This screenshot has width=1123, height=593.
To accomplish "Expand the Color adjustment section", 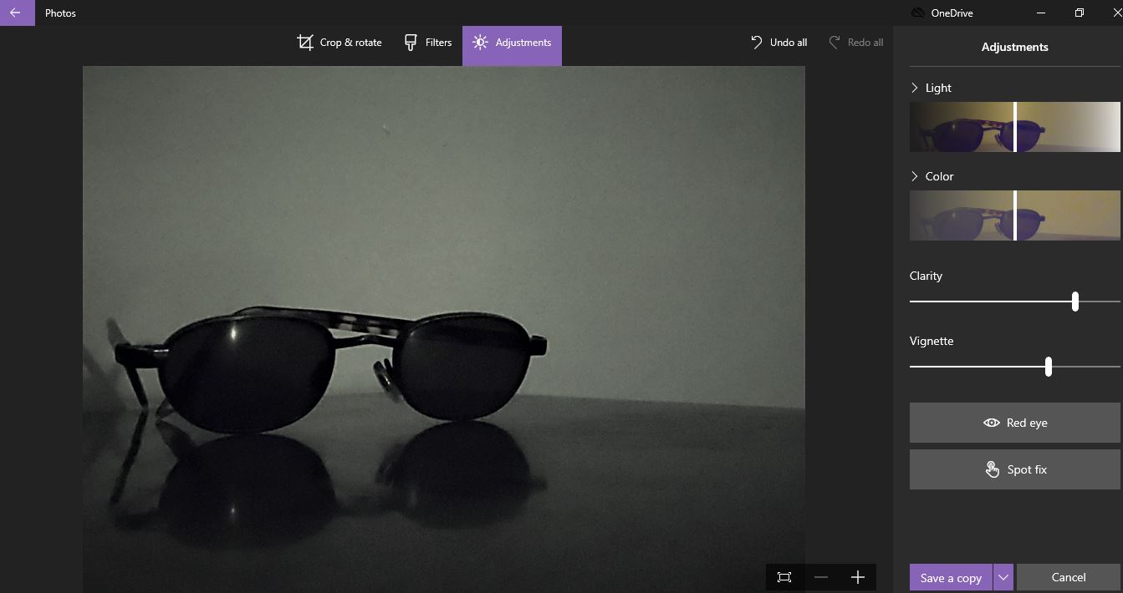I will [915, 176].
